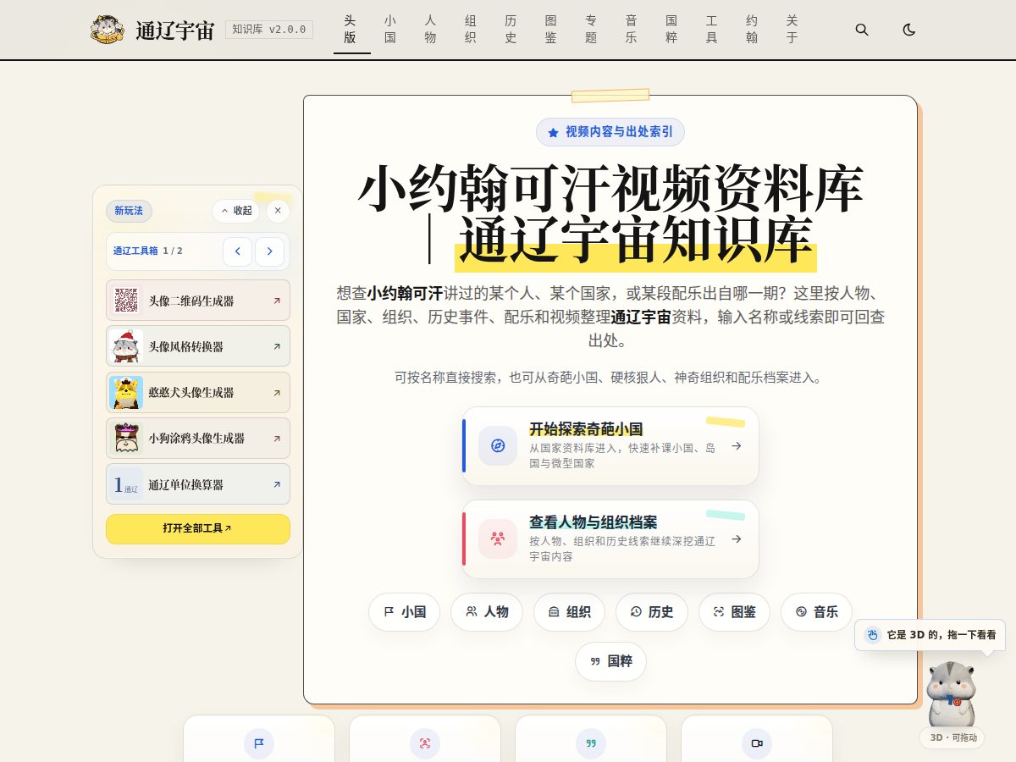This screenshot has height=762, width=1016.
Task: Open the 图鉴 nav tab
Action: pos(551,30)
